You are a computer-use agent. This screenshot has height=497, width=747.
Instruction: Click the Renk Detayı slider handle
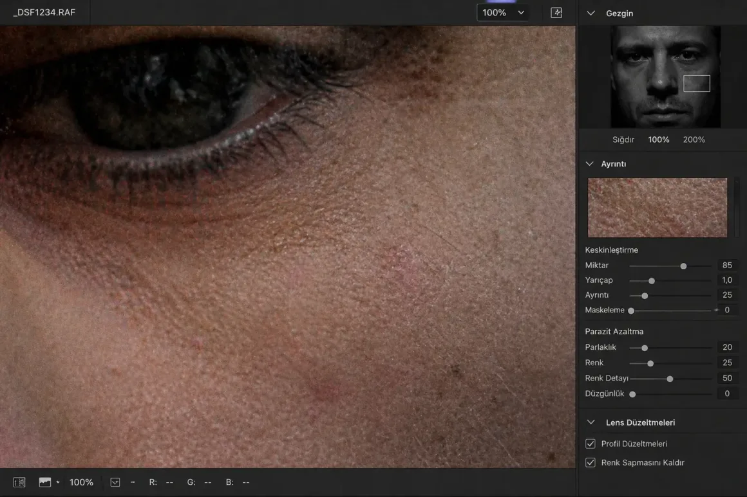(x=670, y=379)
